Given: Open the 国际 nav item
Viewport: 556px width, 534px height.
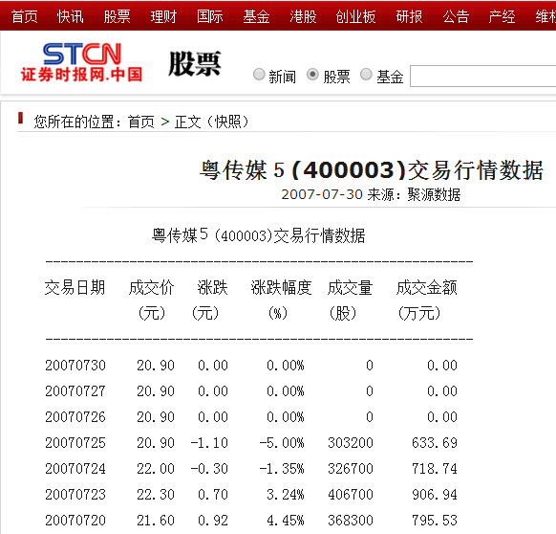Looking at the screenshot, I should click(x=210, y=16).
